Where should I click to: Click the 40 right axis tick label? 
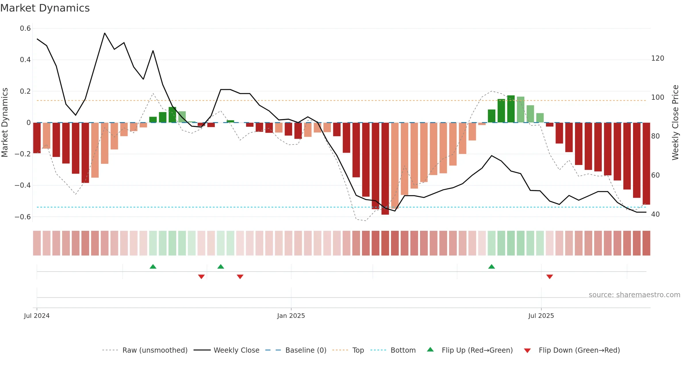tap(655, 214)
